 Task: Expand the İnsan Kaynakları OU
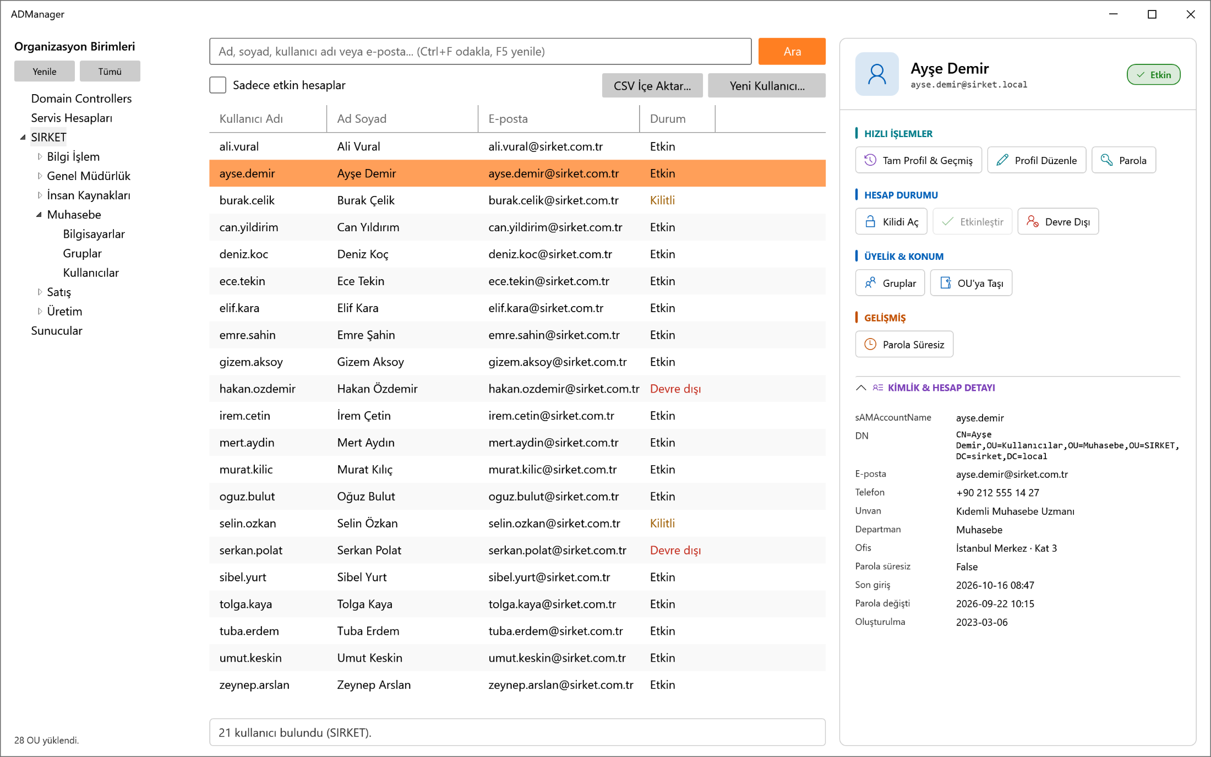point(40,195)
